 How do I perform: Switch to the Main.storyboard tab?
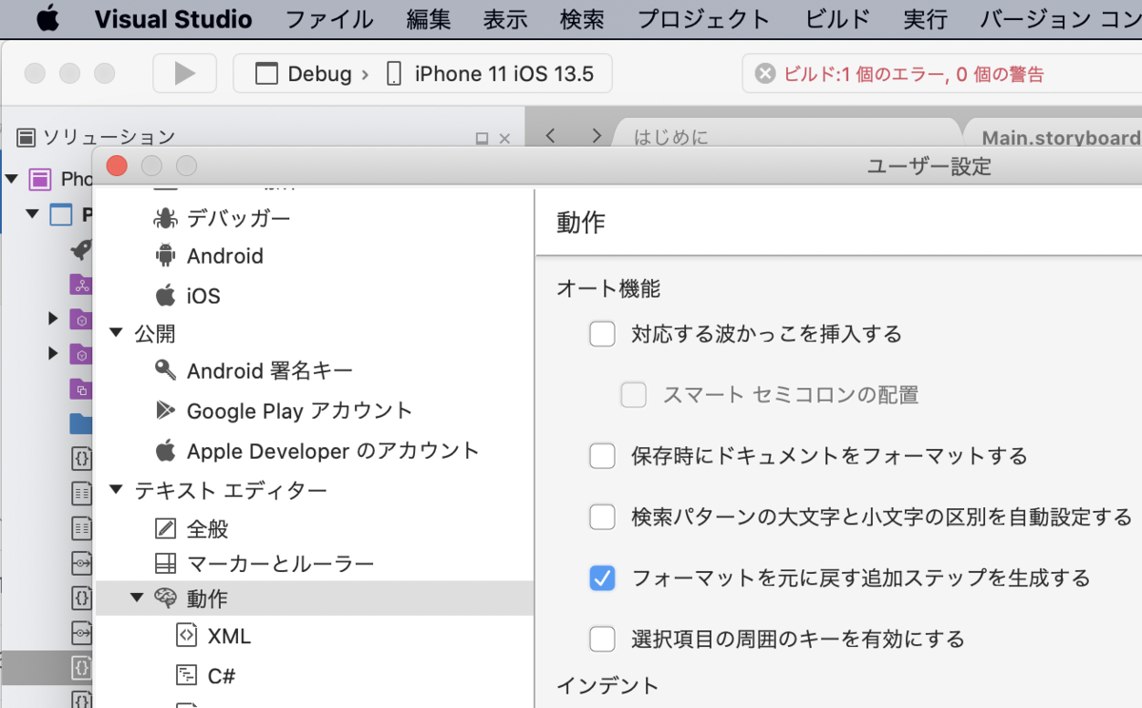click(x=1060, y=137)
